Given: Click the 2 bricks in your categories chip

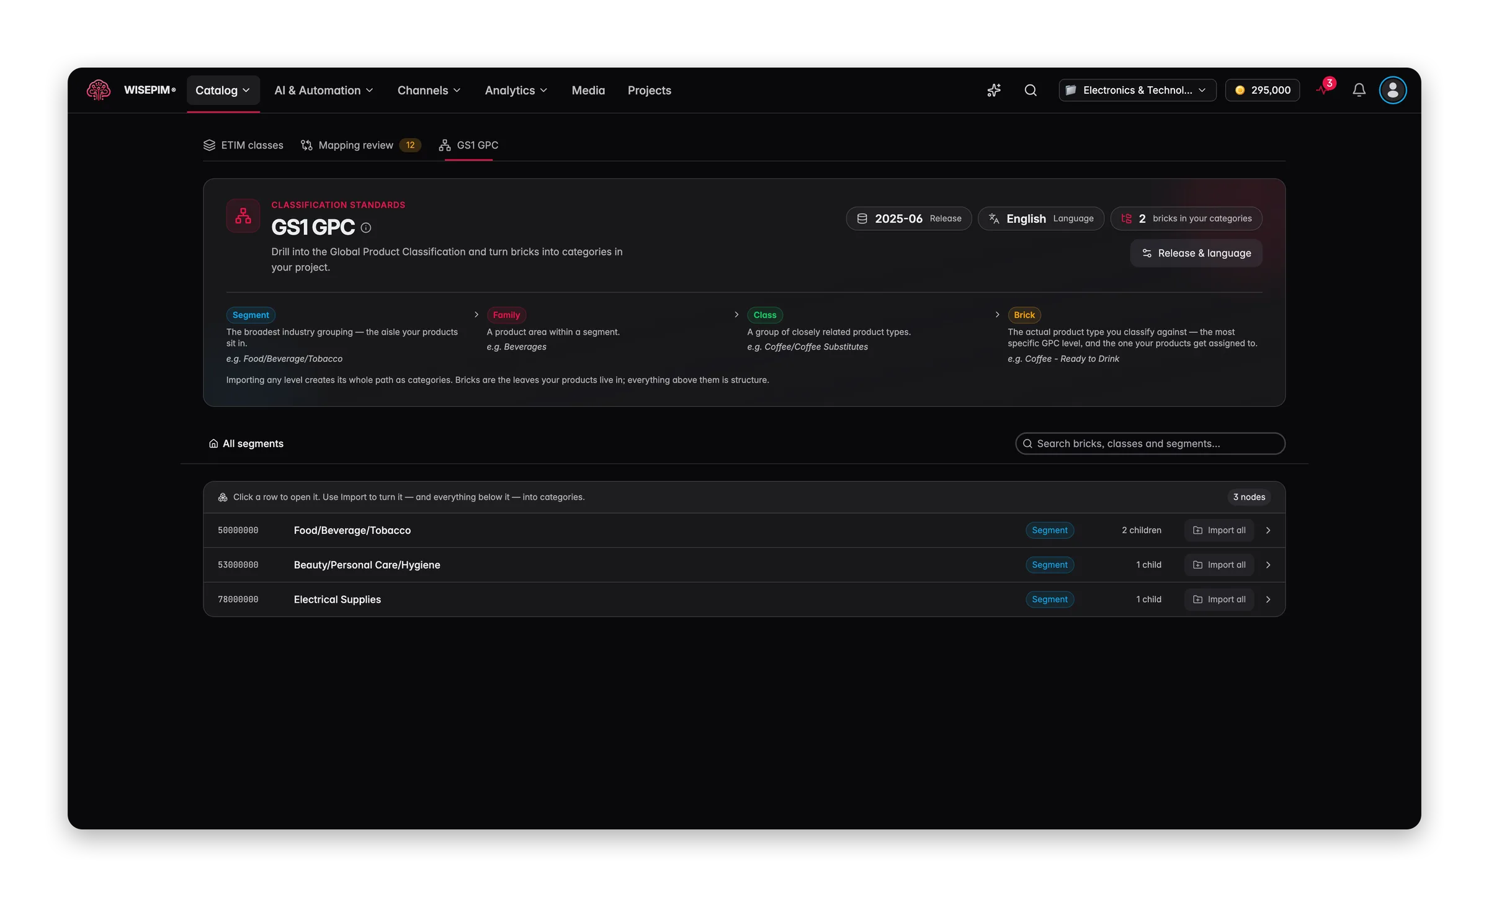Looking at the screenshot, I should pos(1186,219).
